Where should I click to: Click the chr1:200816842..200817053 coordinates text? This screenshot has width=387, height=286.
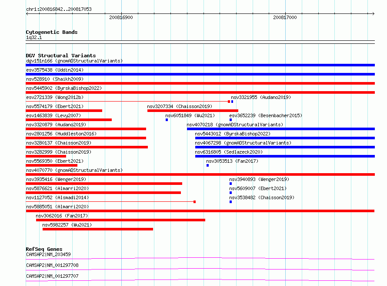pos(59,9)
